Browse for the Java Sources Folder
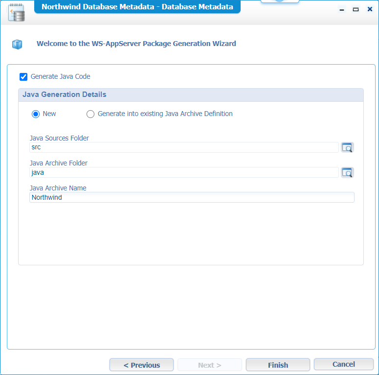 point(347,147)
